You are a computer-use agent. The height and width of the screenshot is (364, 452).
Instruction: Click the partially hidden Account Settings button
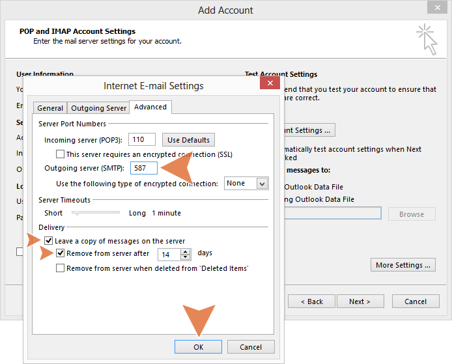coord(309,130)
